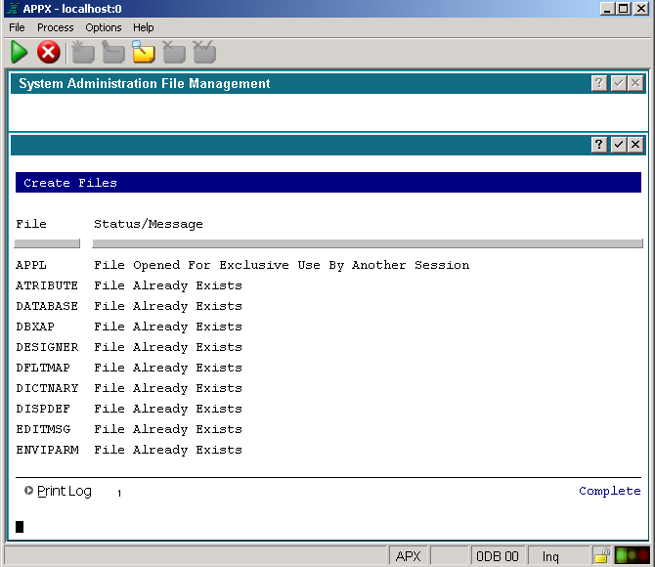Click the green Run arrow icon

[x=19, y=52]
